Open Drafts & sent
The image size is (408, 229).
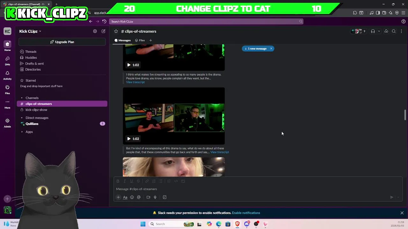point(62,64)
